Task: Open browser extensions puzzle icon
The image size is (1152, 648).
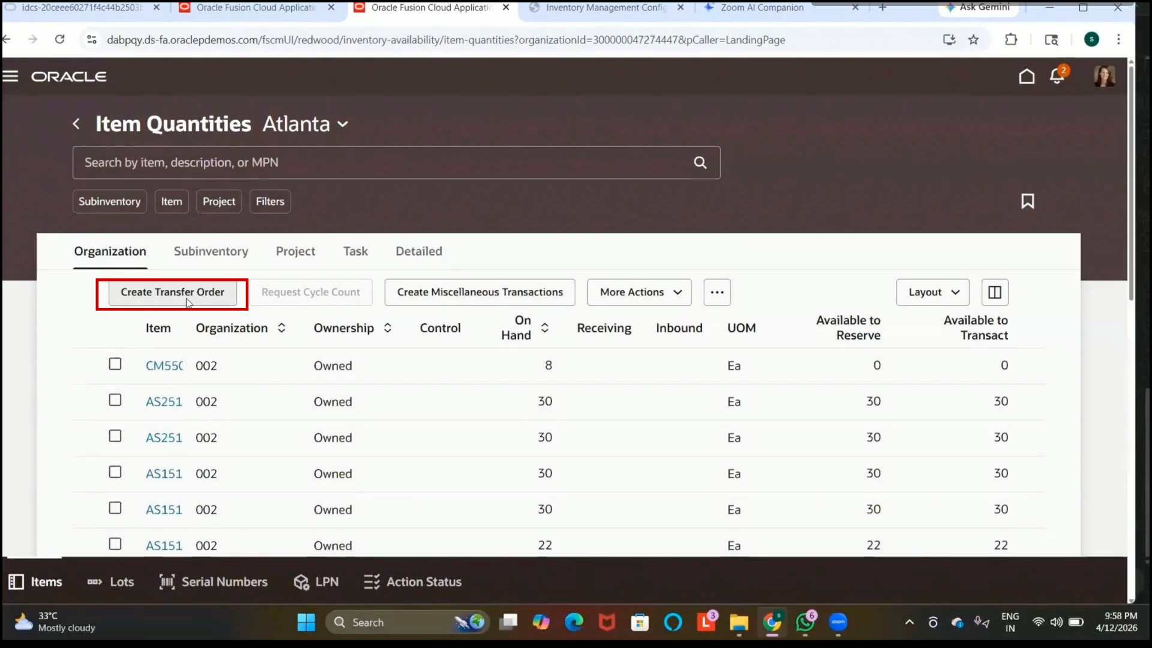Action: [x=1011, y=40]
